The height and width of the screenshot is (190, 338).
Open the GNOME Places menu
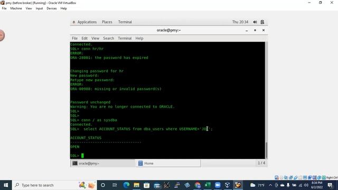point(107,22)
